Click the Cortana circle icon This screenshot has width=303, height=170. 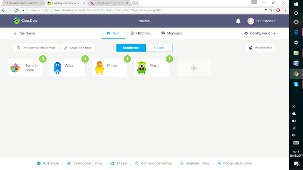[296, 13]
